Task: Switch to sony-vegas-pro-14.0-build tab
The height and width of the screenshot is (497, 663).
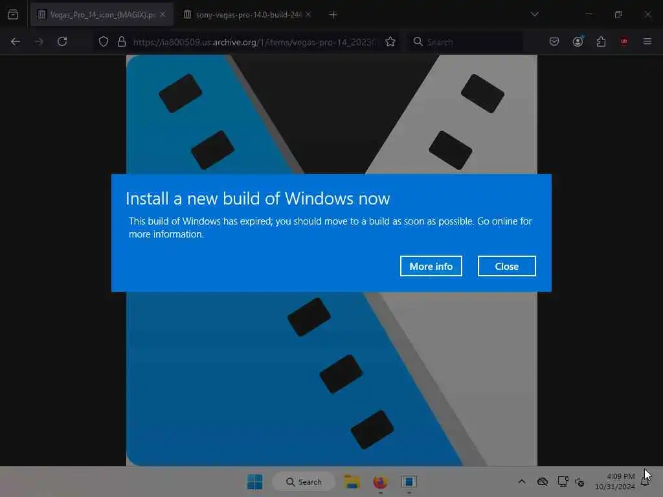Action: (x=249, y=15)
